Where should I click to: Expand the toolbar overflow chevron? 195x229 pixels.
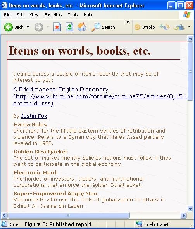pos(128,22)
